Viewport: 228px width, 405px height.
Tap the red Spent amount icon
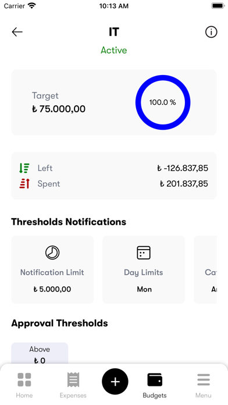(x=24, y=184)
